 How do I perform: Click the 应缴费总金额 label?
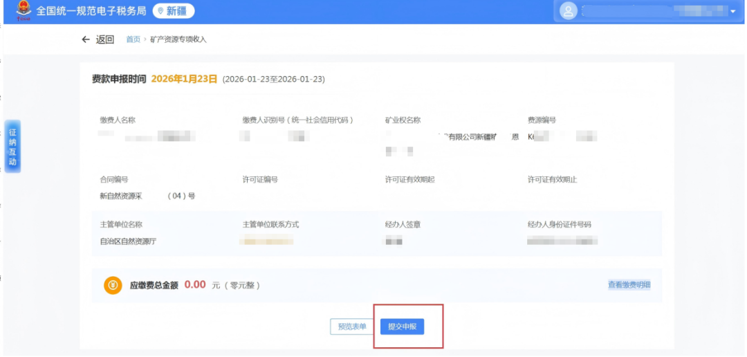[x=154, y=286]
